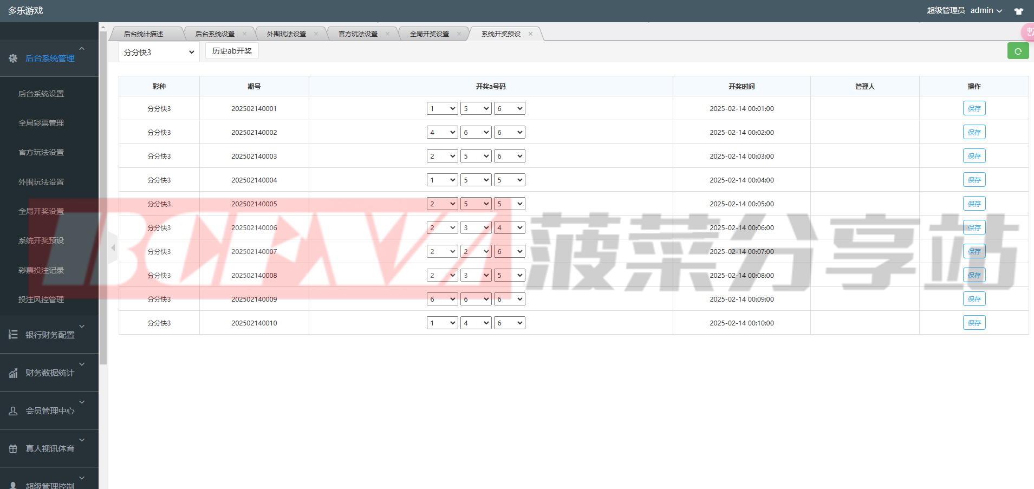Click the 银行财务配置 list icon
The height and width of the screenshot is (489, 1034).
pyautogui.click(x=13, y=335)
